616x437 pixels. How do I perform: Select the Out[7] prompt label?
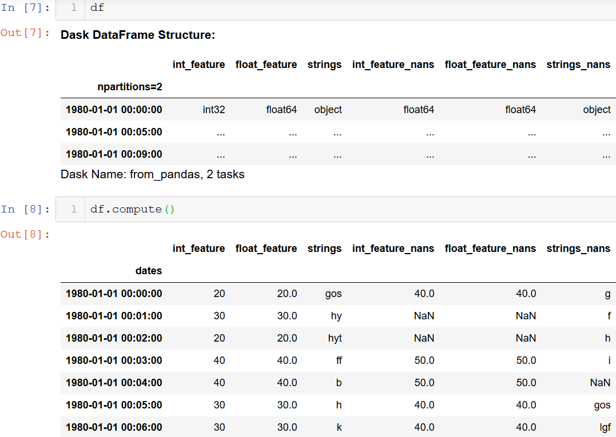[26, 33]
